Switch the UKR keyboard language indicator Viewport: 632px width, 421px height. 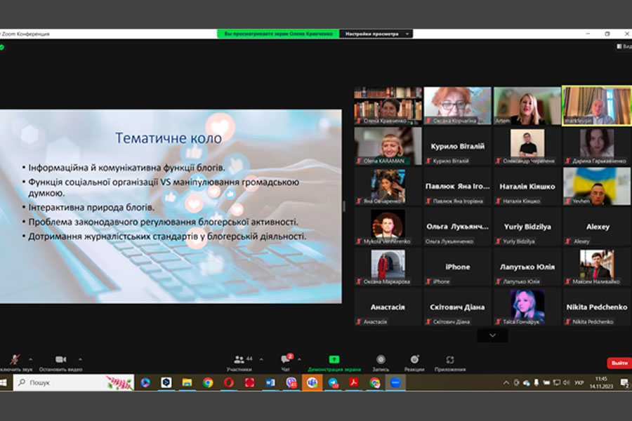coord(579,383)
